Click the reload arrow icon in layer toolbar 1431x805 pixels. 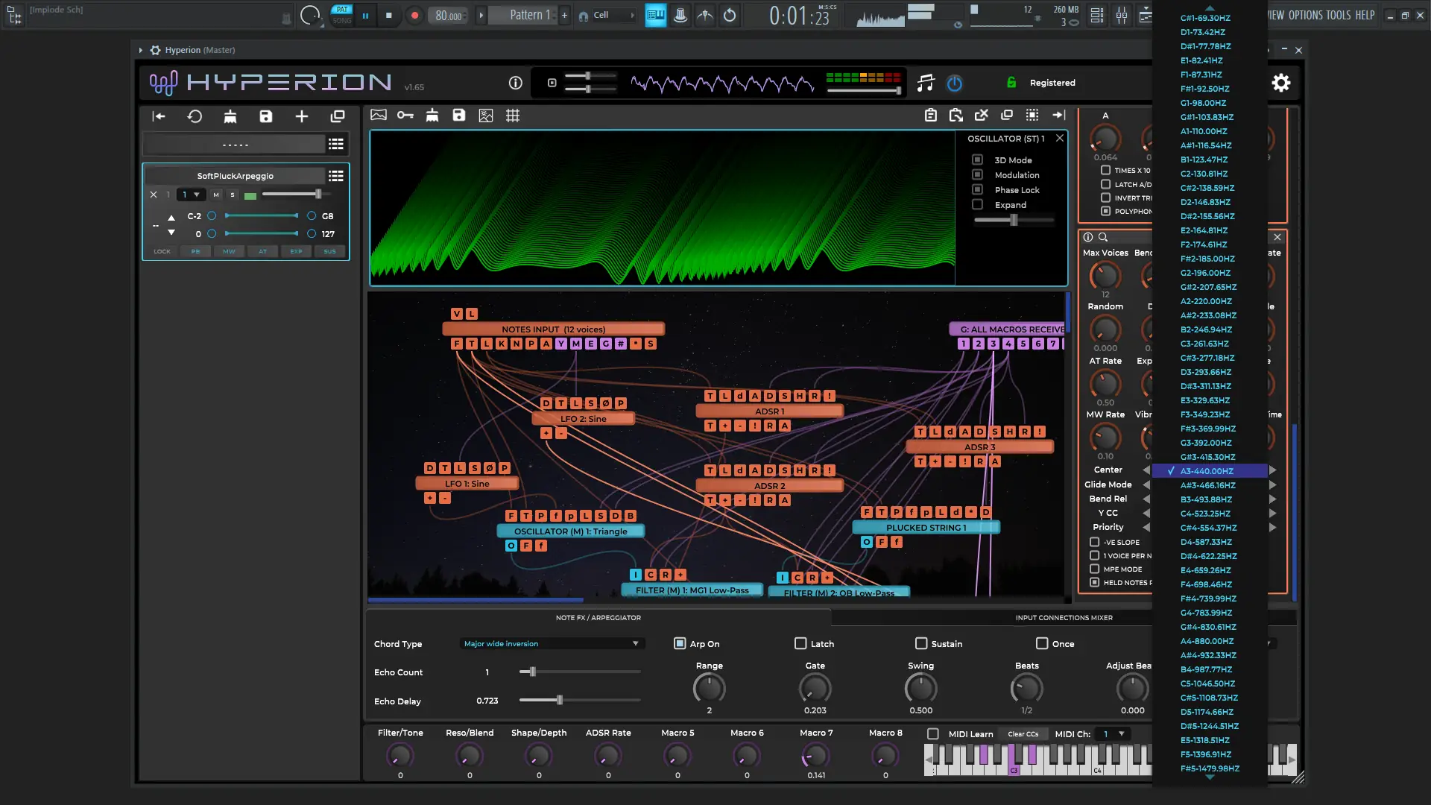tap(195, 116)
